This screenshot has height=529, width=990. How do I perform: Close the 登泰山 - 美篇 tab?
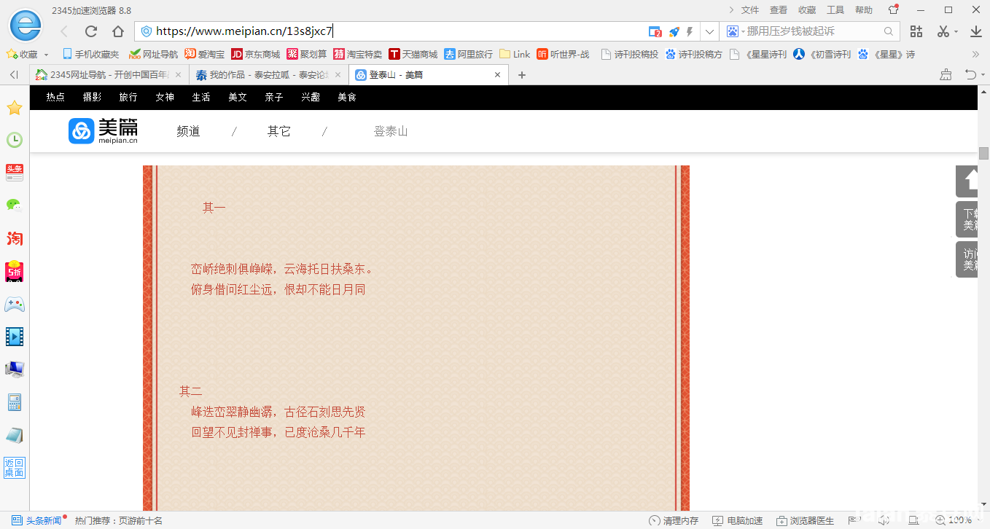click(498, 75)
